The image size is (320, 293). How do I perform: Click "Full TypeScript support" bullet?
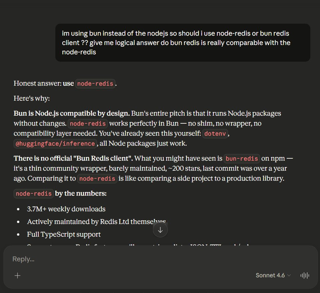(64, 234)
